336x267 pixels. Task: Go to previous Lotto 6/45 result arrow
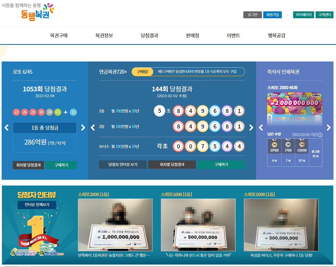tap(7, 127)
